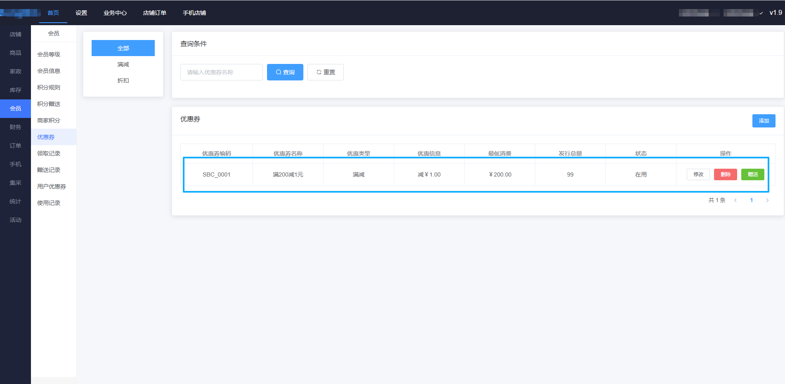
Task: Click the 查询 search button
Action: [x=285, y=72]
